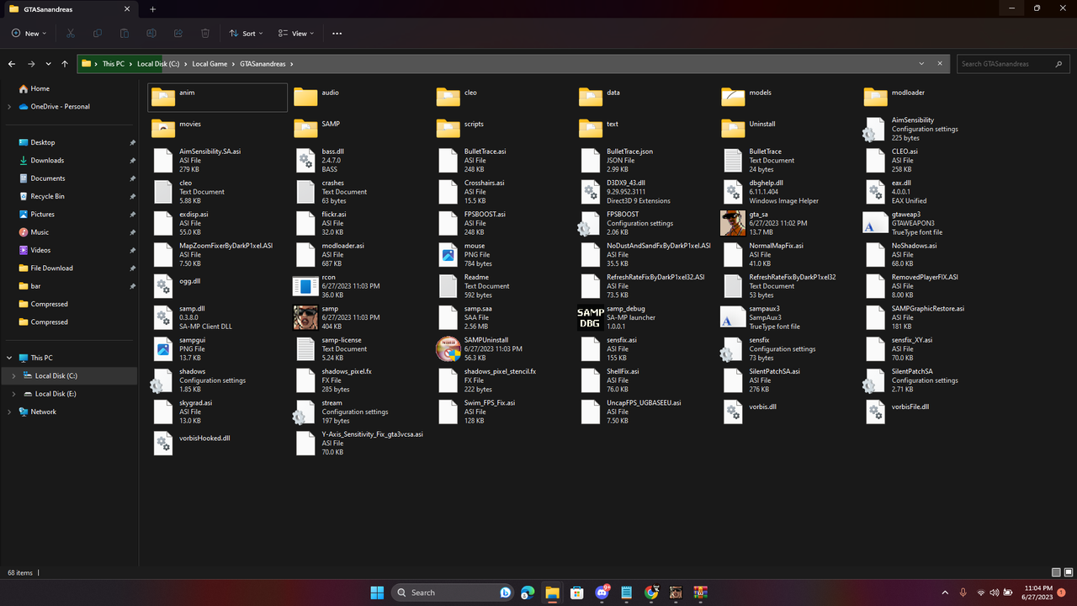Add a new tab
The width and height of the screenshot is (1077, 606).
pos(152,9)
